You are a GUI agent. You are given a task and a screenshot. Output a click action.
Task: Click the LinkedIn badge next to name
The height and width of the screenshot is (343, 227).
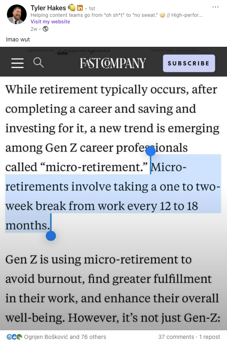click(x=80, y=8)
